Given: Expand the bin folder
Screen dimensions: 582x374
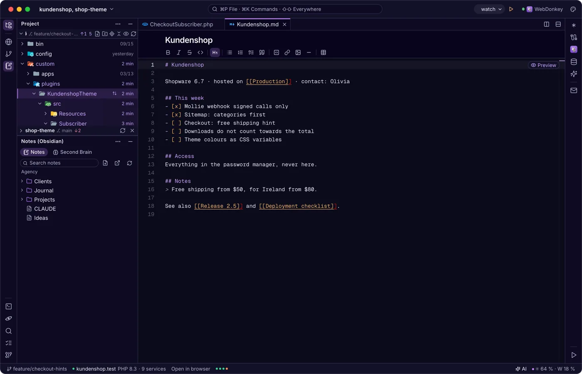Looking at the screenshot, I should (x=22, y=44).
